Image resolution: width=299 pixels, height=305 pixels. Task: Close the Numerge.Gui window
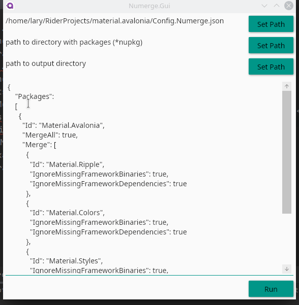(x=289, y=6)
